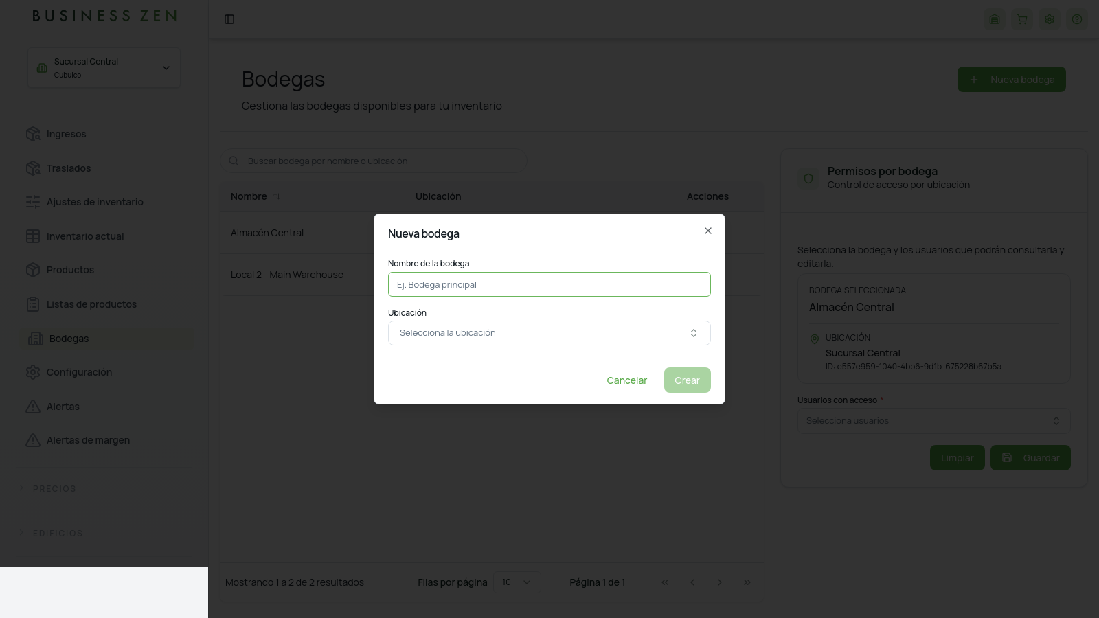Open the Filas por página dropdown
The height and width of the screenshot is (618, 1099).
[x=517, y=582]
